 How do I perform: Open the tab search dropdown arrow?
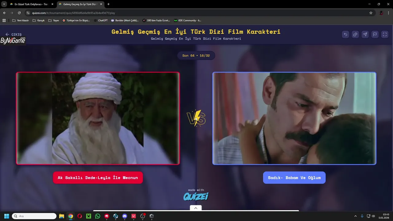(4, 4)
